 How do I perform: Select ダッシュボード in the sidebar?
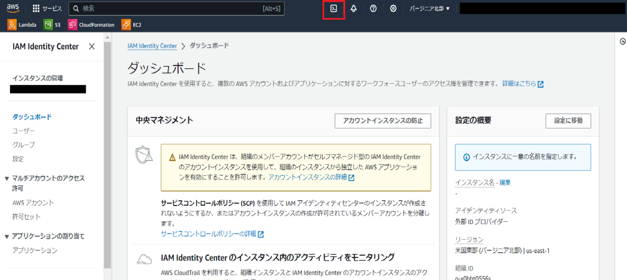tap(32, 117)
